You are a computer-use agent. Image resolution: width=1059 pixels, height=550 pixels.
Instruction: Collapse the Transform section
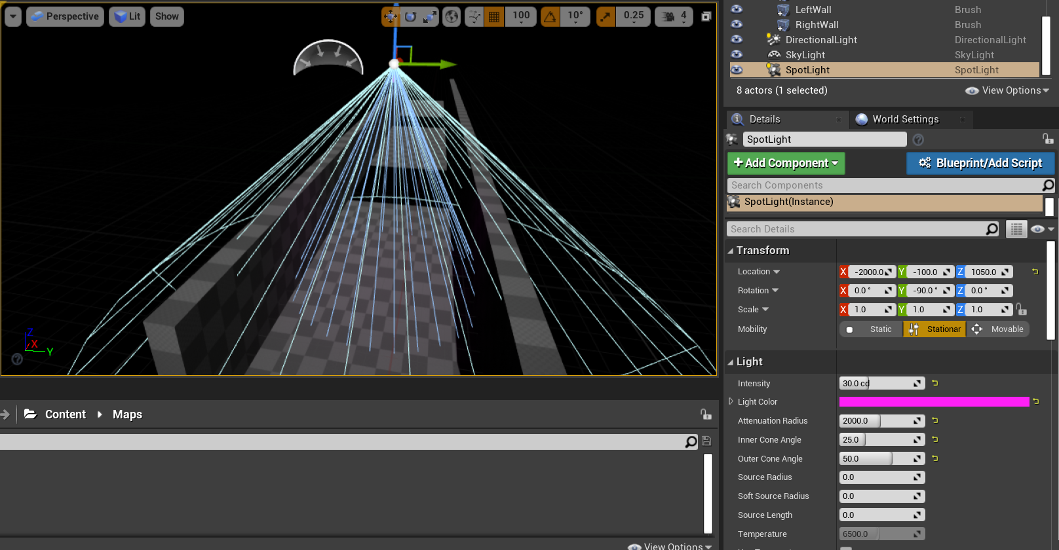(731, 251)
